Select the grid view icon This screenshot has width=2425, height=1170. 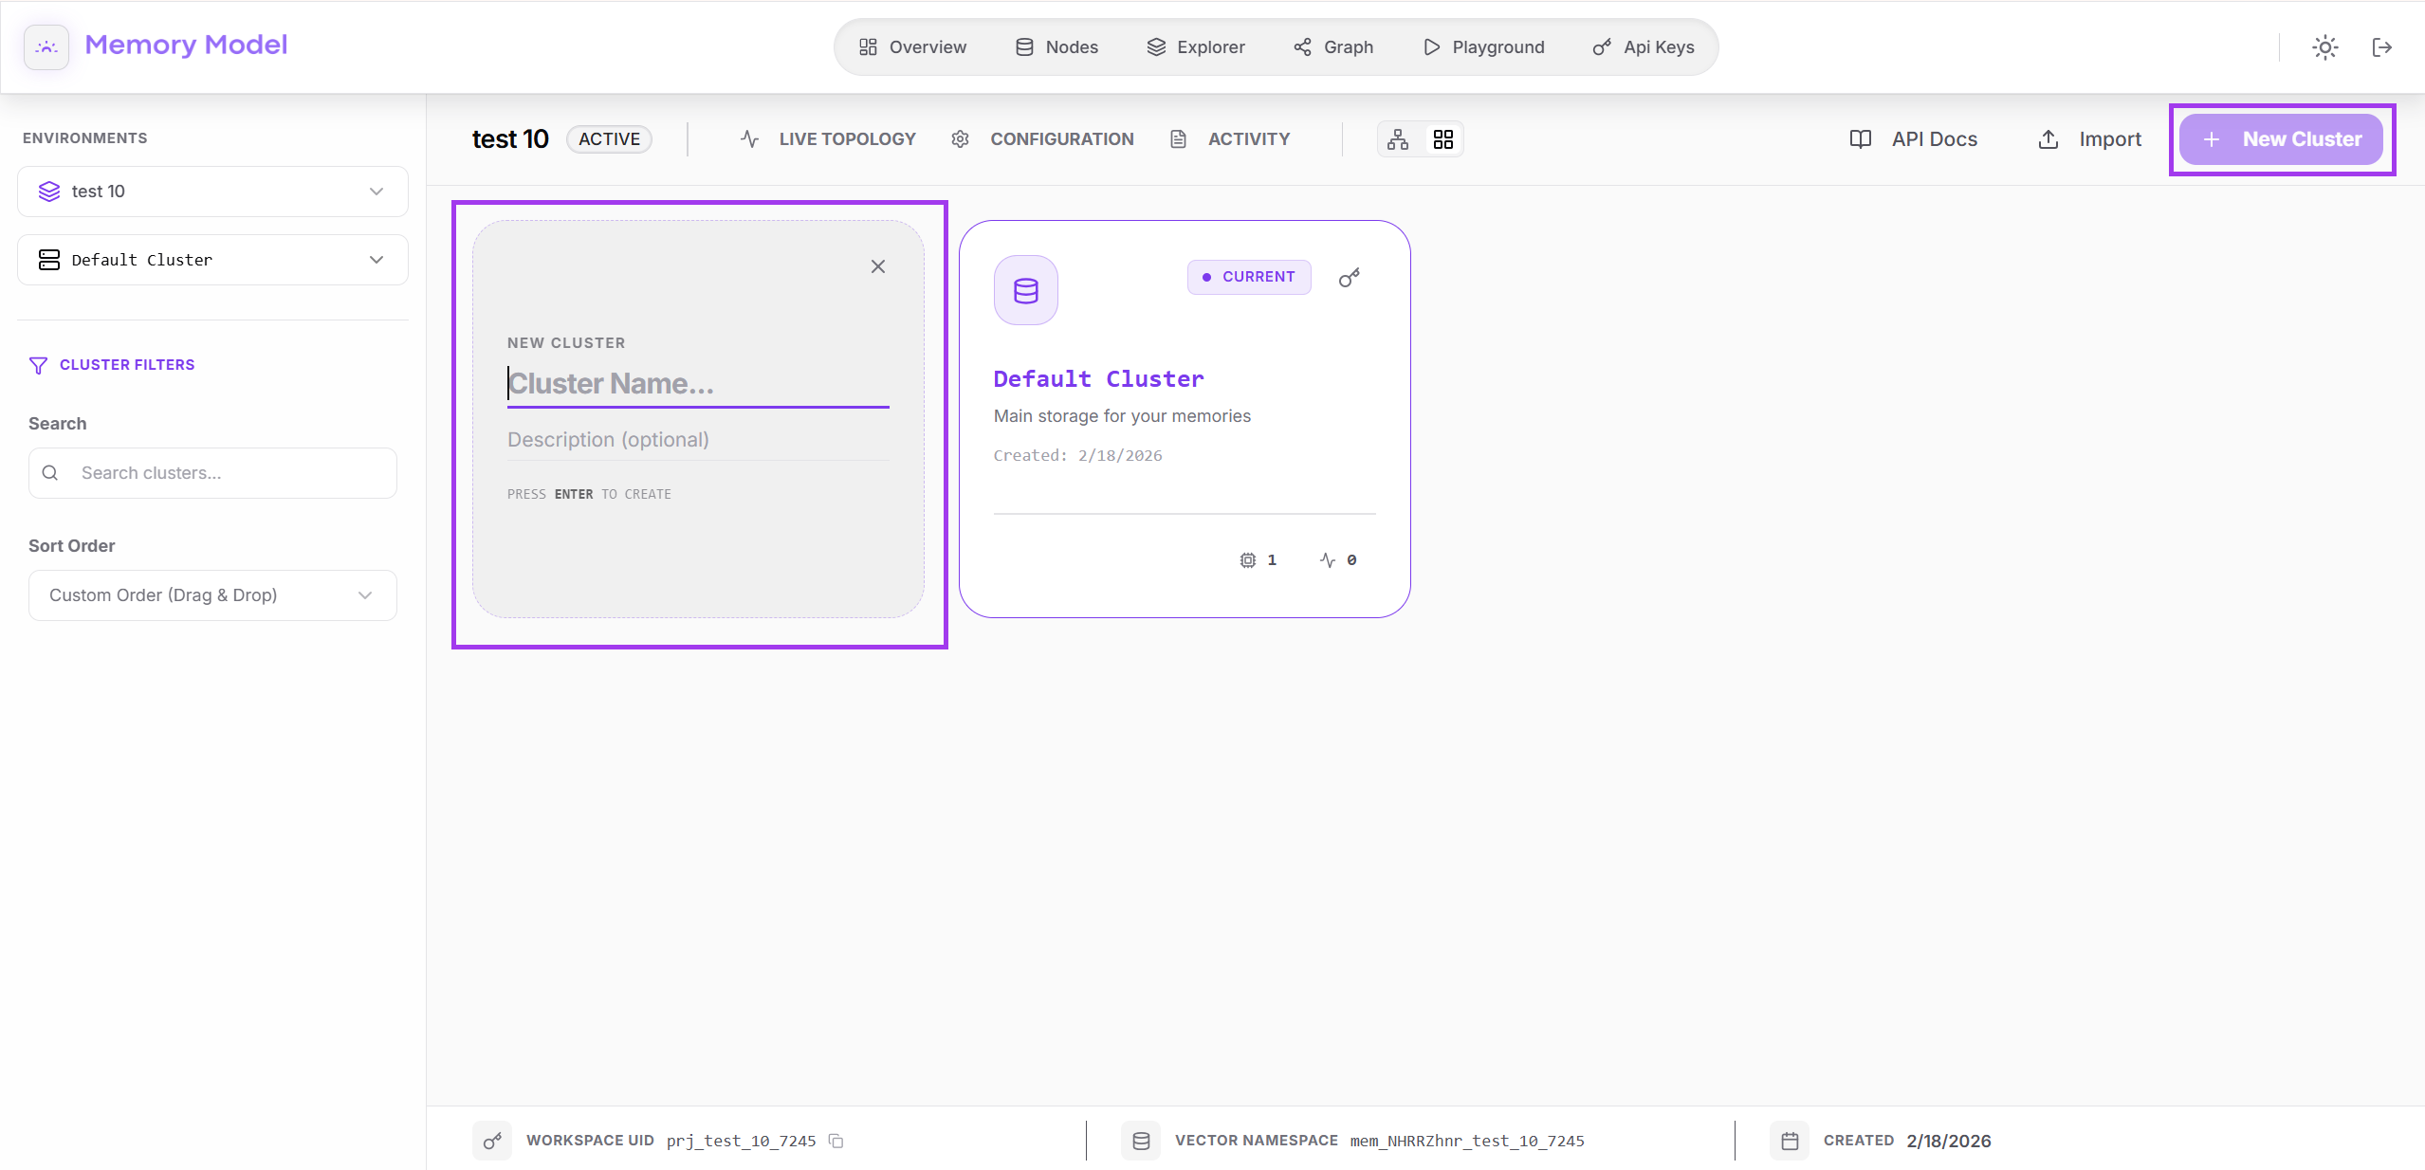coord(1442,138)
